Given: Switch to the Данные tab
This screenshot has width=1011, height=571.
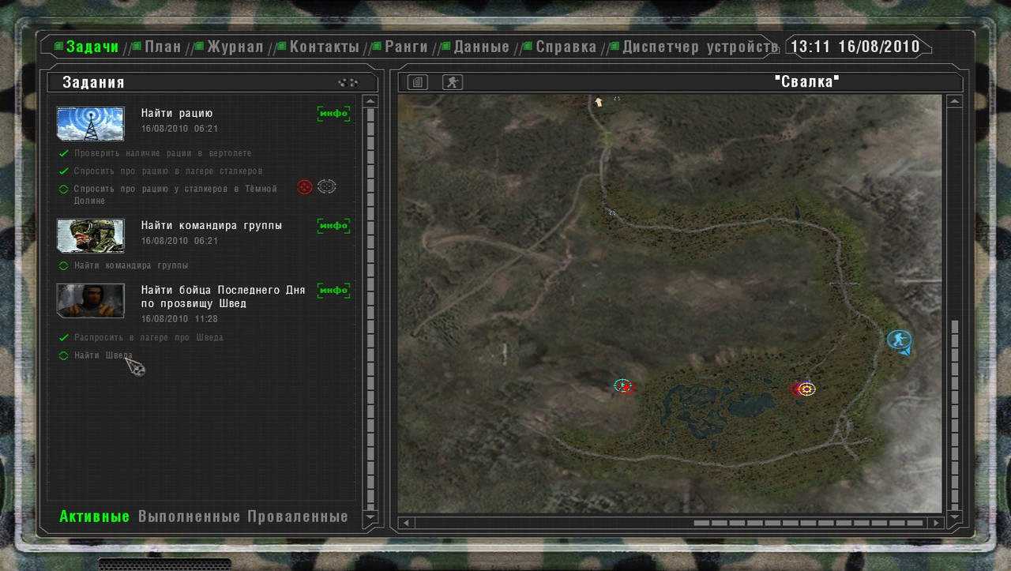Looking at the screenshot, I should tap(481, 47).
